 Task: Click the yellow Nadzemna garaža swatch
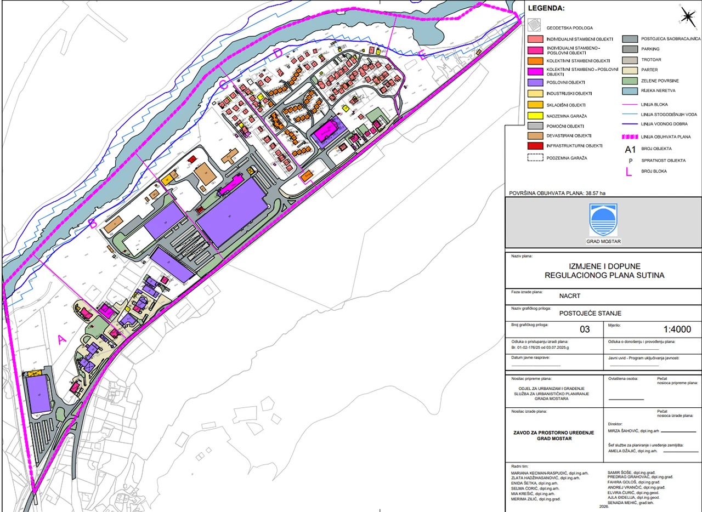534,116
